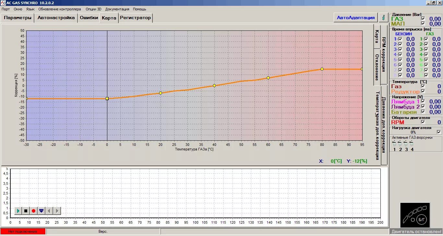The width and height of the screenshot is (443, 236).
Task: Select the Давления доп. коррекция side tab
Action: point(384,124)
